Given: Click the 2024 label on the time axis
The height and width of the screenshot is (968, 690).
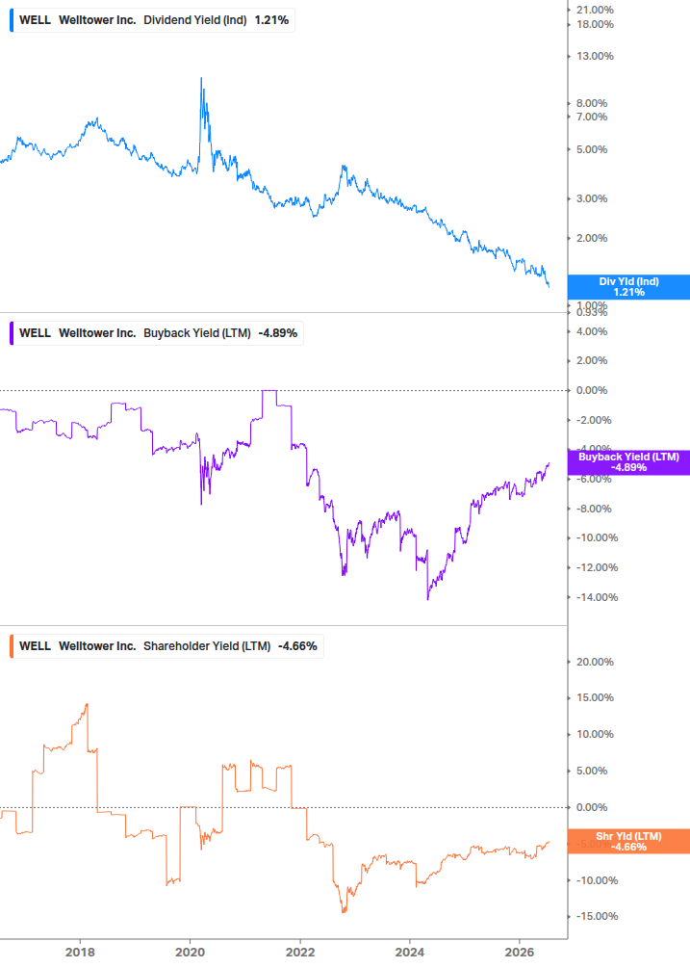Looking at the screenshot, I should pos(410,952).
